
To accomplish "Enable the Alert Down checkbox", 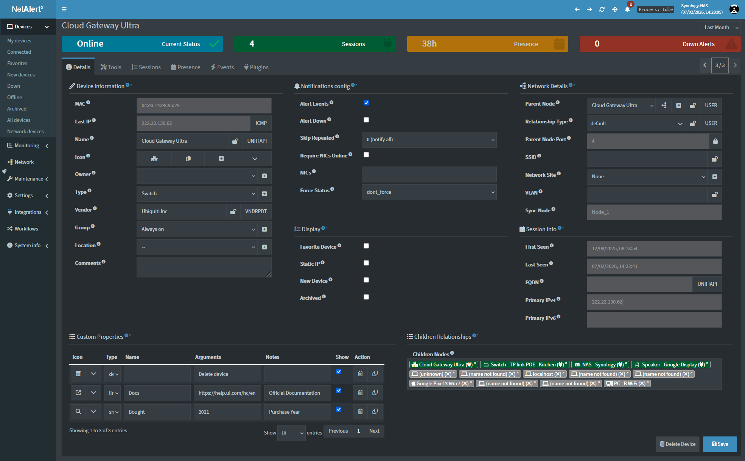I will 366,120.
